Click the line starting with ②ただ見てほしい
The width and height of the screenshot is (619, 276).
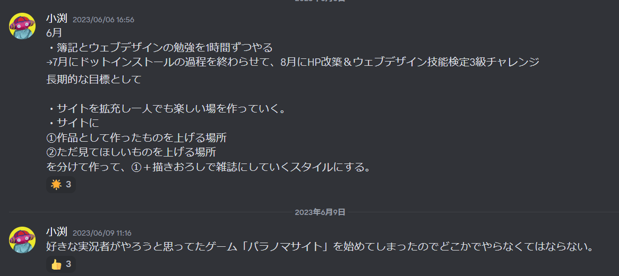pos(131,152)
